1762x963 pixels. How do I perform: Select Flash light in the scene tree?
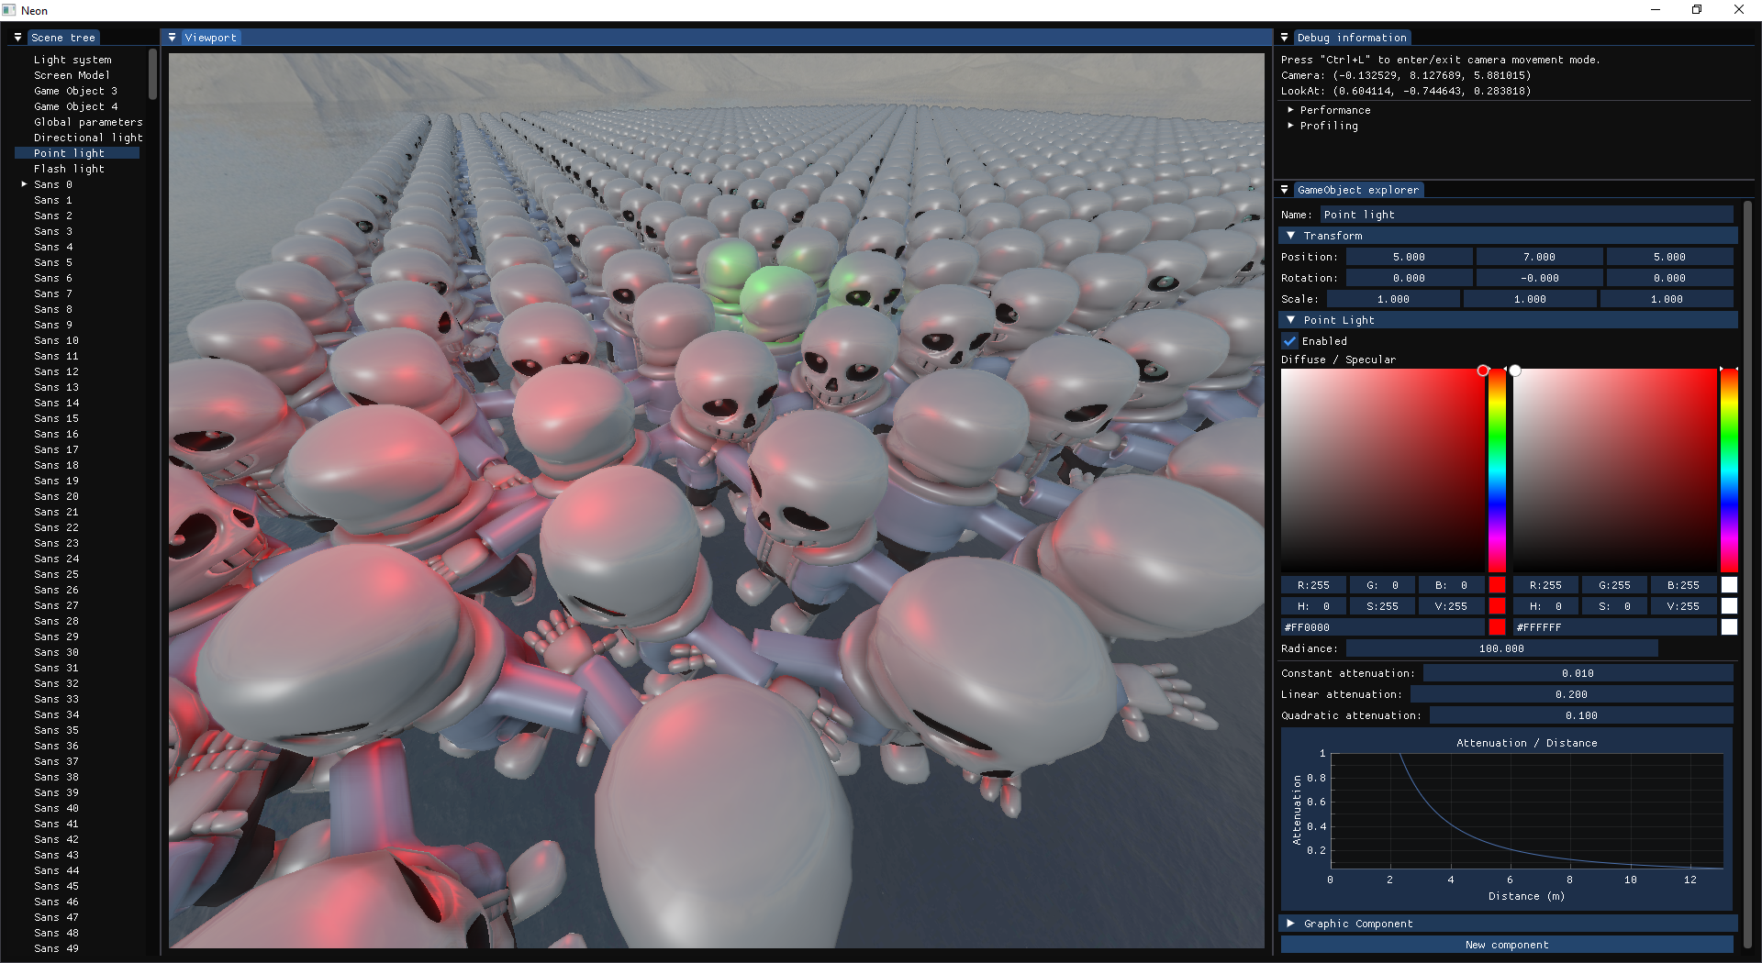68,169
